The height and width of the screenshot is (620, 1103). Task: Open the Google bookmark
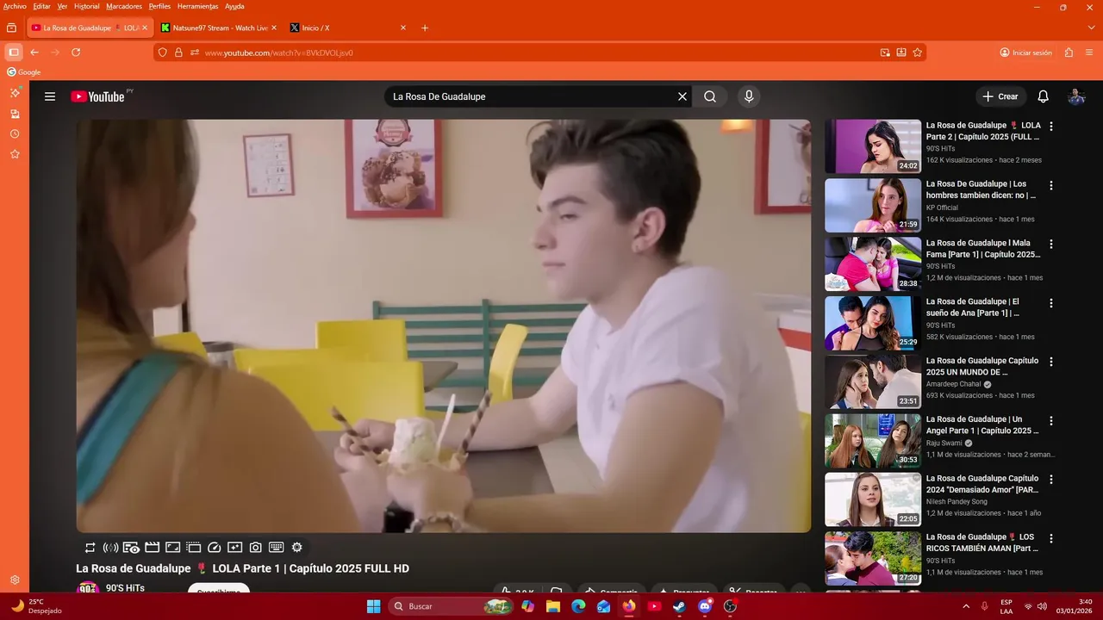[x=24, y=72]
